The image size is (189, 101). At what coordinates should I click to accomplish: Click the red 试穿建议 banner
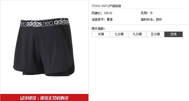(44, 97)
